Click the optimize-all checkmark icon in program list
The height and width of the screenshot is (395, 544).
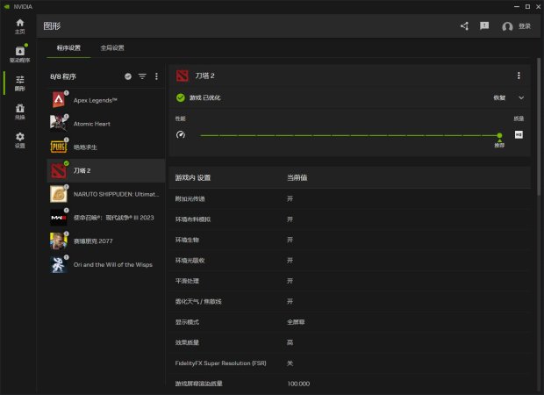point(128,76)
